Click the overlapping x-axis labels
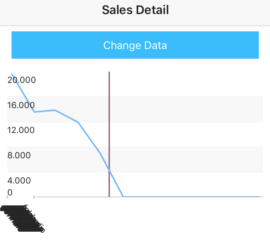Viewport: 270px width, 240px height. click(22, 218)
